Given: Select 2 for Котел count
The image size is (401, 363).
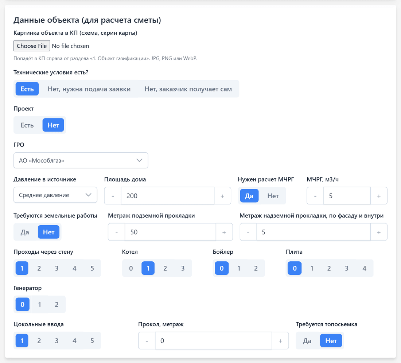Looking at the screenshot, I should tap(165, 268).
